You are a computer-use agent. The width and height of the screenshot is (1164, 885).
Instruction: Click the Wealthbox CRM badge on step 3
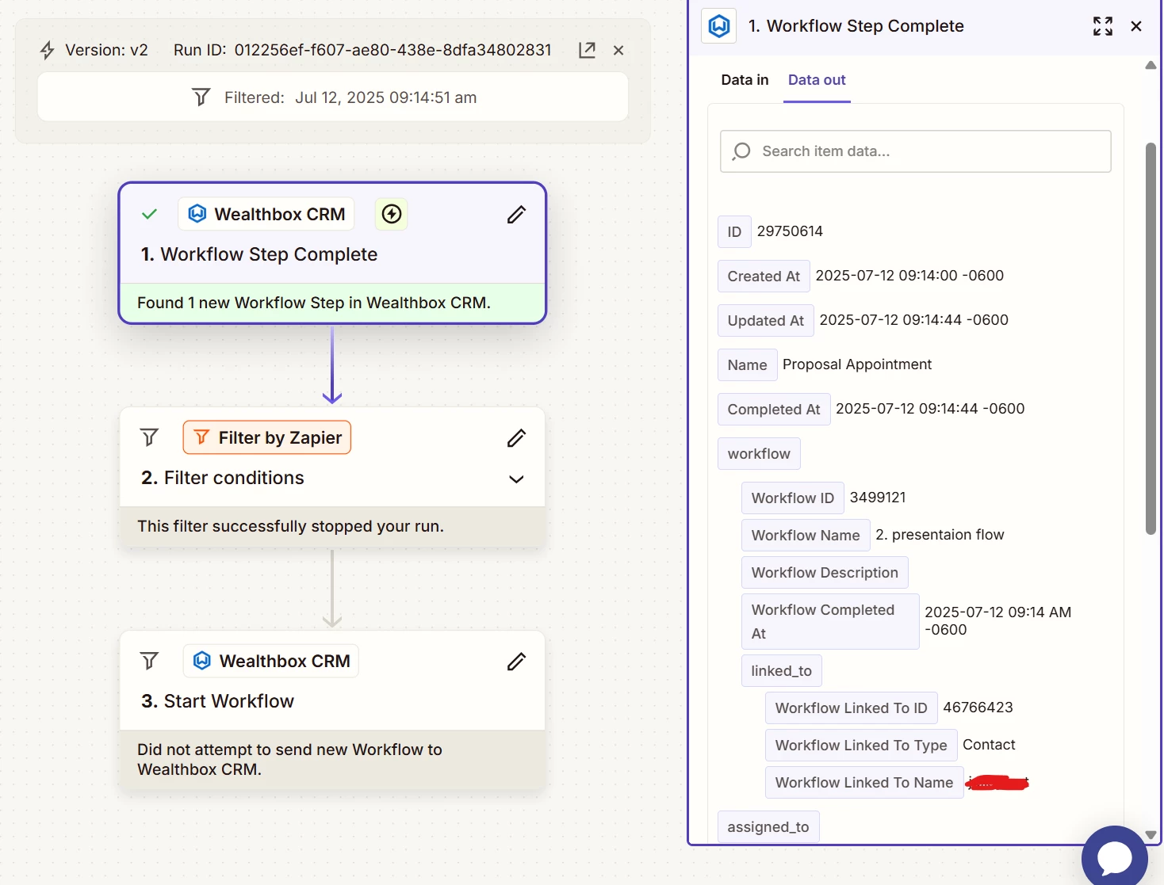[x=271, y=661]
